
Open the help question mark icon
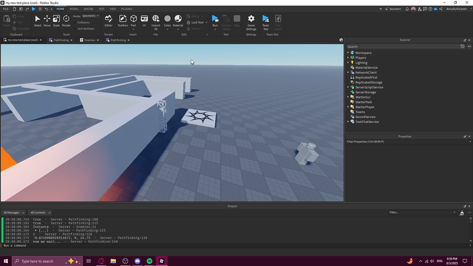(430, 9)
